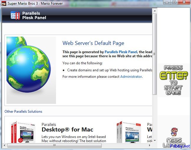Click the Press Enter to Start Game banner
The width and height of the screenshot is (191, 150).
point(174,80)
